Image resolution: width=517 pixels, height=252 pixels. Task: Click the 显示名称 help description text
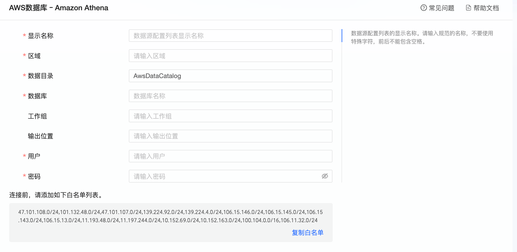[x=422, y=38]
